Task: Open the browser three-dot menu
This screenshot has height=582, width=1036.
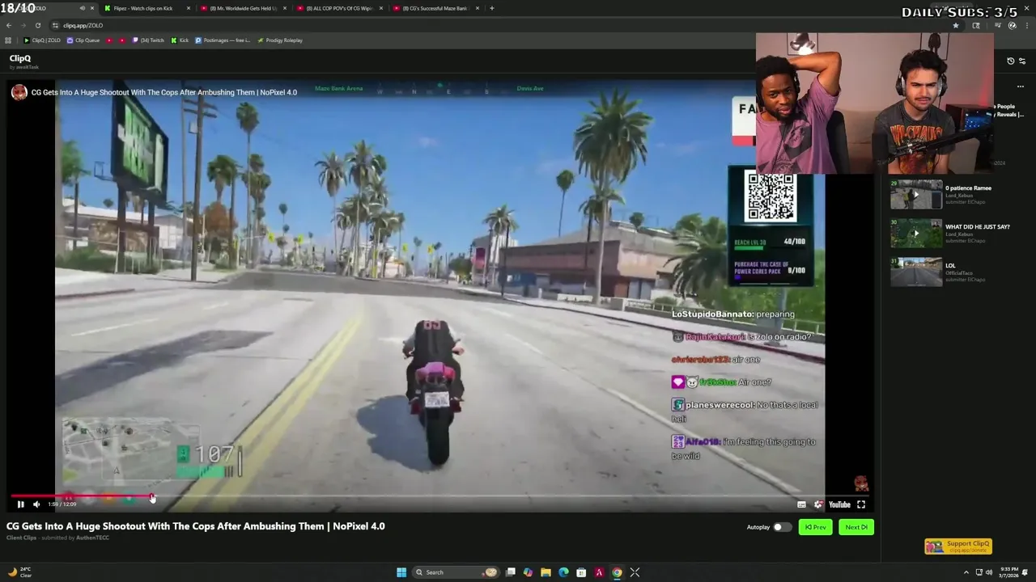Action: [1026, 25]
